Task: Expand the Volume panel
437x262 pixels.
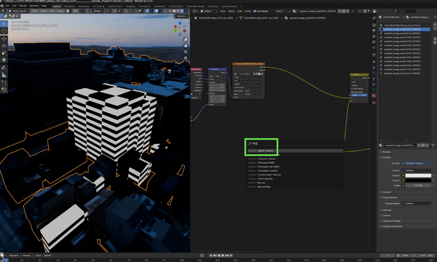Action: [x=386, y=192]
